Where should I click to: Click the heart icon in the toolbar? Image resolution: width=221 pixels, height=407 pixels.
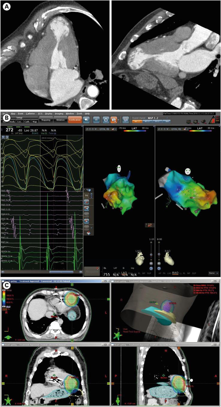point(87,120)
